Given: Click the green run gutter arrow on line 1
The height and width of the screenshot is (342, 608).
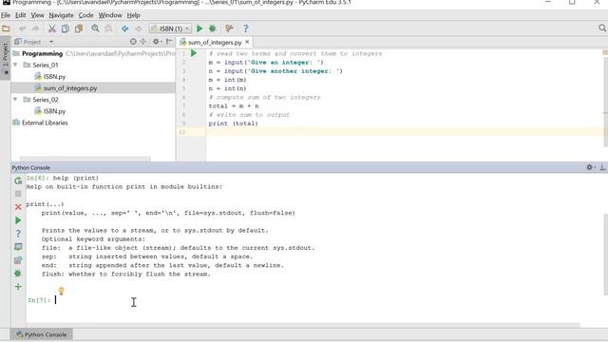Looking at the screenshot, I should coord(194,53).
